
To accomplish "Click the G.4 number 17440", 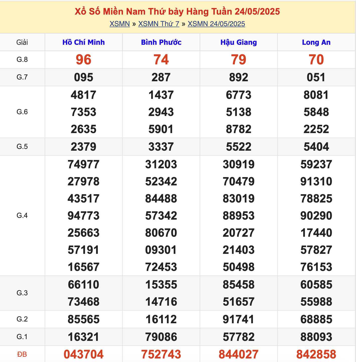I will (x=316, y=233).
